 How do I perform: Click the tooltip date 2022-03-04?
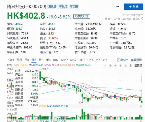32,71
